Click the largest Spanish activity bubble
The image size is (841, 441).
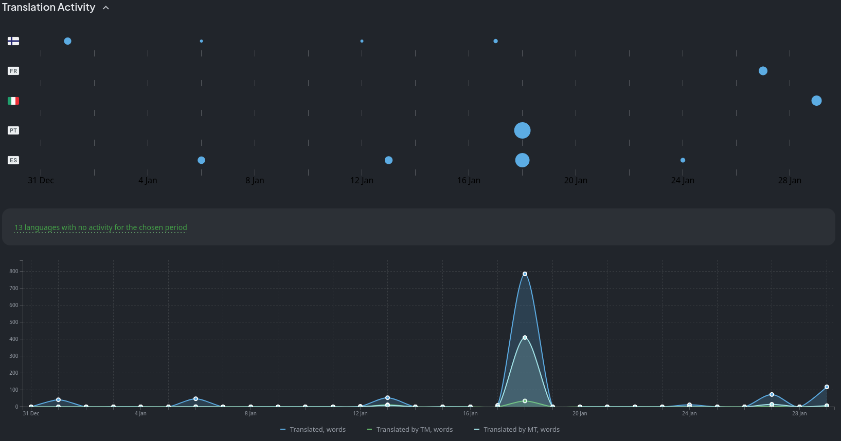pos(522,160)
